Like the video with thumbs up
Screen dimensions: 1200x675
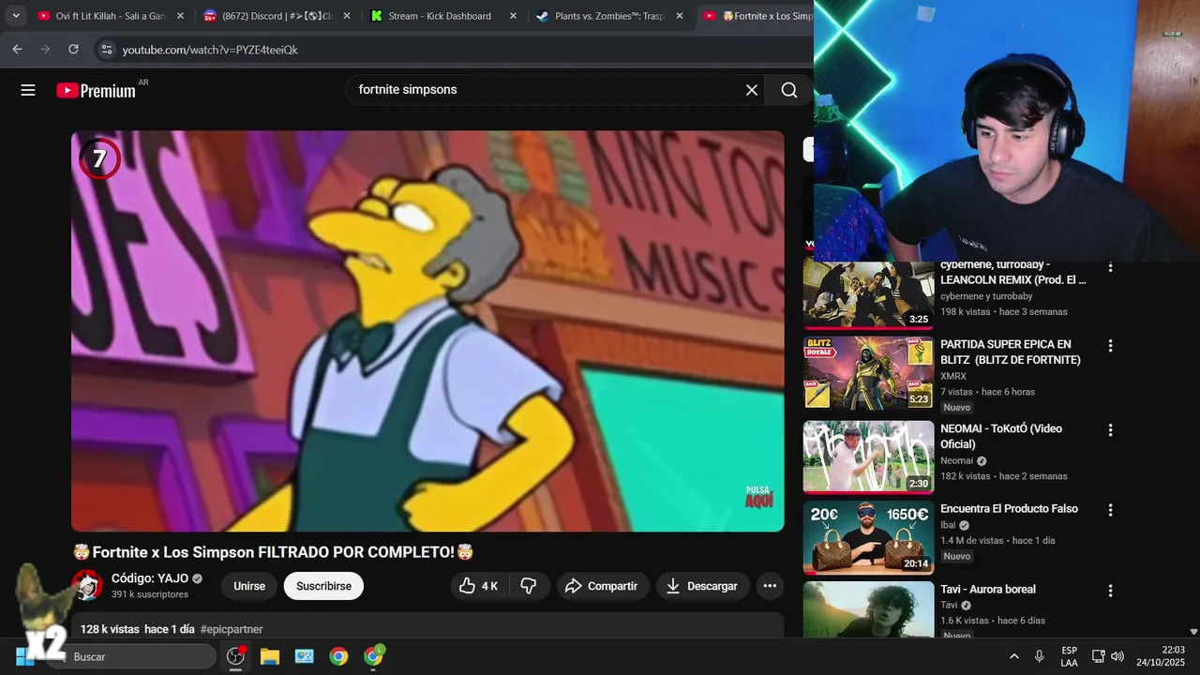coord(479,586)
